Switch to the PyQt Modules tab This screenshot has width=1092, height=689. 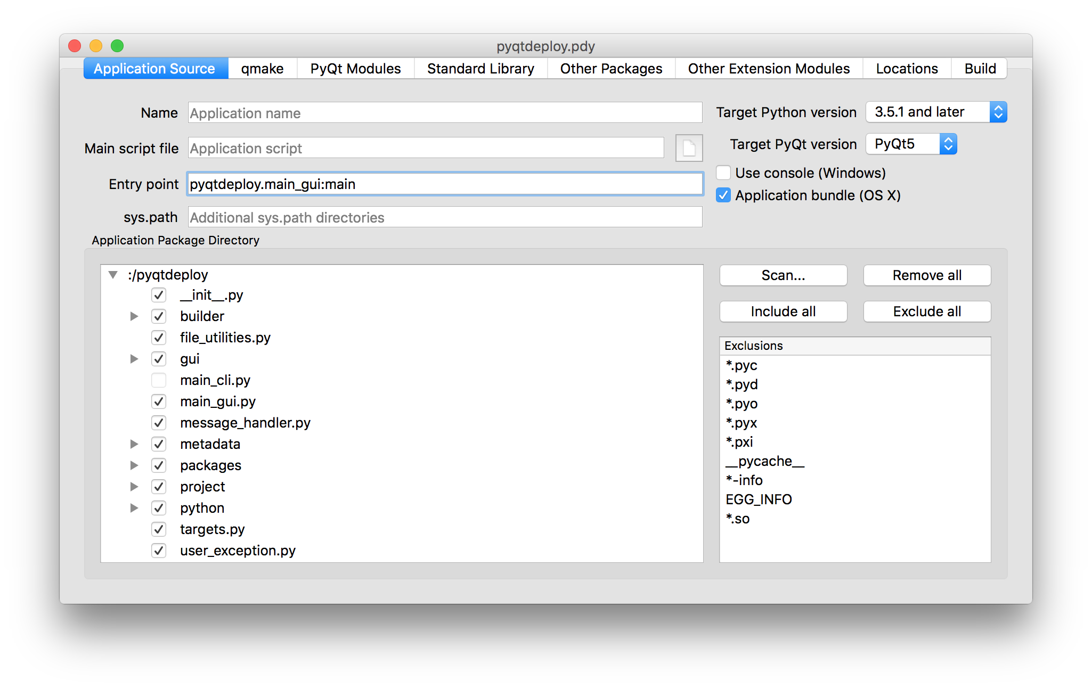(355, 69)
